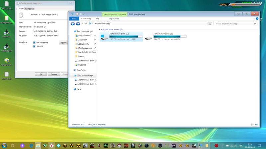This screenshot has width=266, height=149.
Task: Select Локальный диск (E:) drive
Action: 166,36
